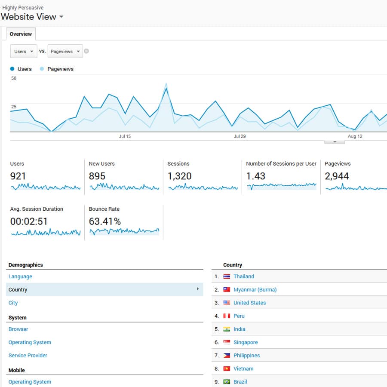Click the Thailand country link
The height and width of the screenshot is (387, 387).
(244, 276)
